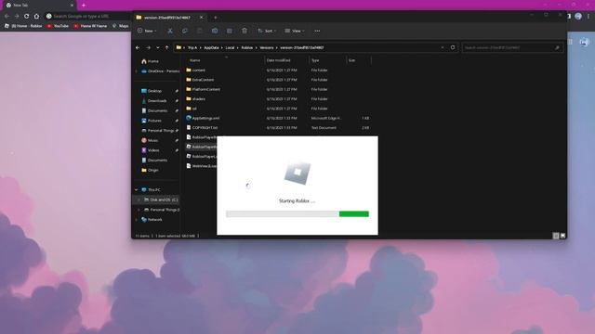Close the Chrome New Tab tab
Image resolution: width=595 pixels, height=334 pixels.
(x=73, y=6)
